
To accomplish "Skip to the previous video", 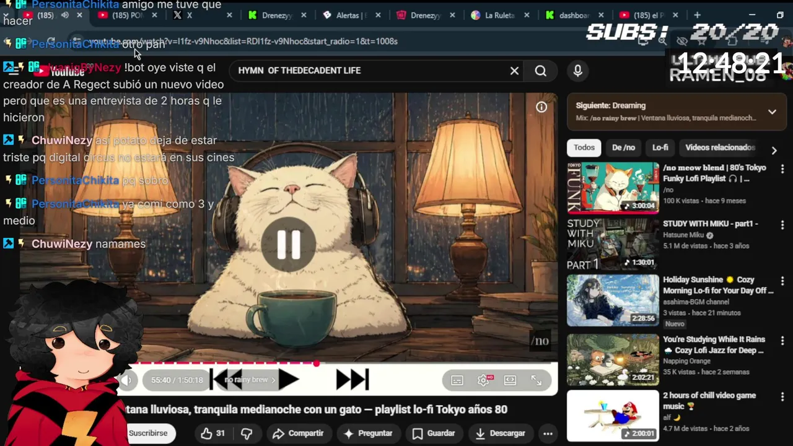I will click(x=226, y=380).
